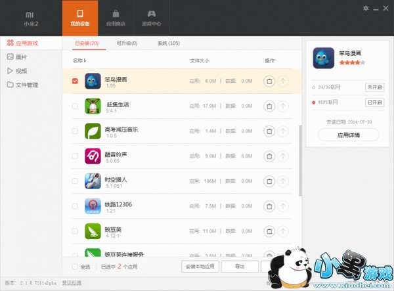Select 文件管理 in sidebar

tap(22, 85)
